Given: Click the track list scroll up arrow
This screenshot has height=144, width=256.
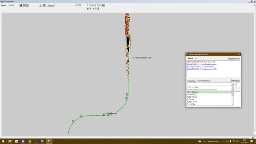Looking at the screenshot, I should (x=232, y=87).
